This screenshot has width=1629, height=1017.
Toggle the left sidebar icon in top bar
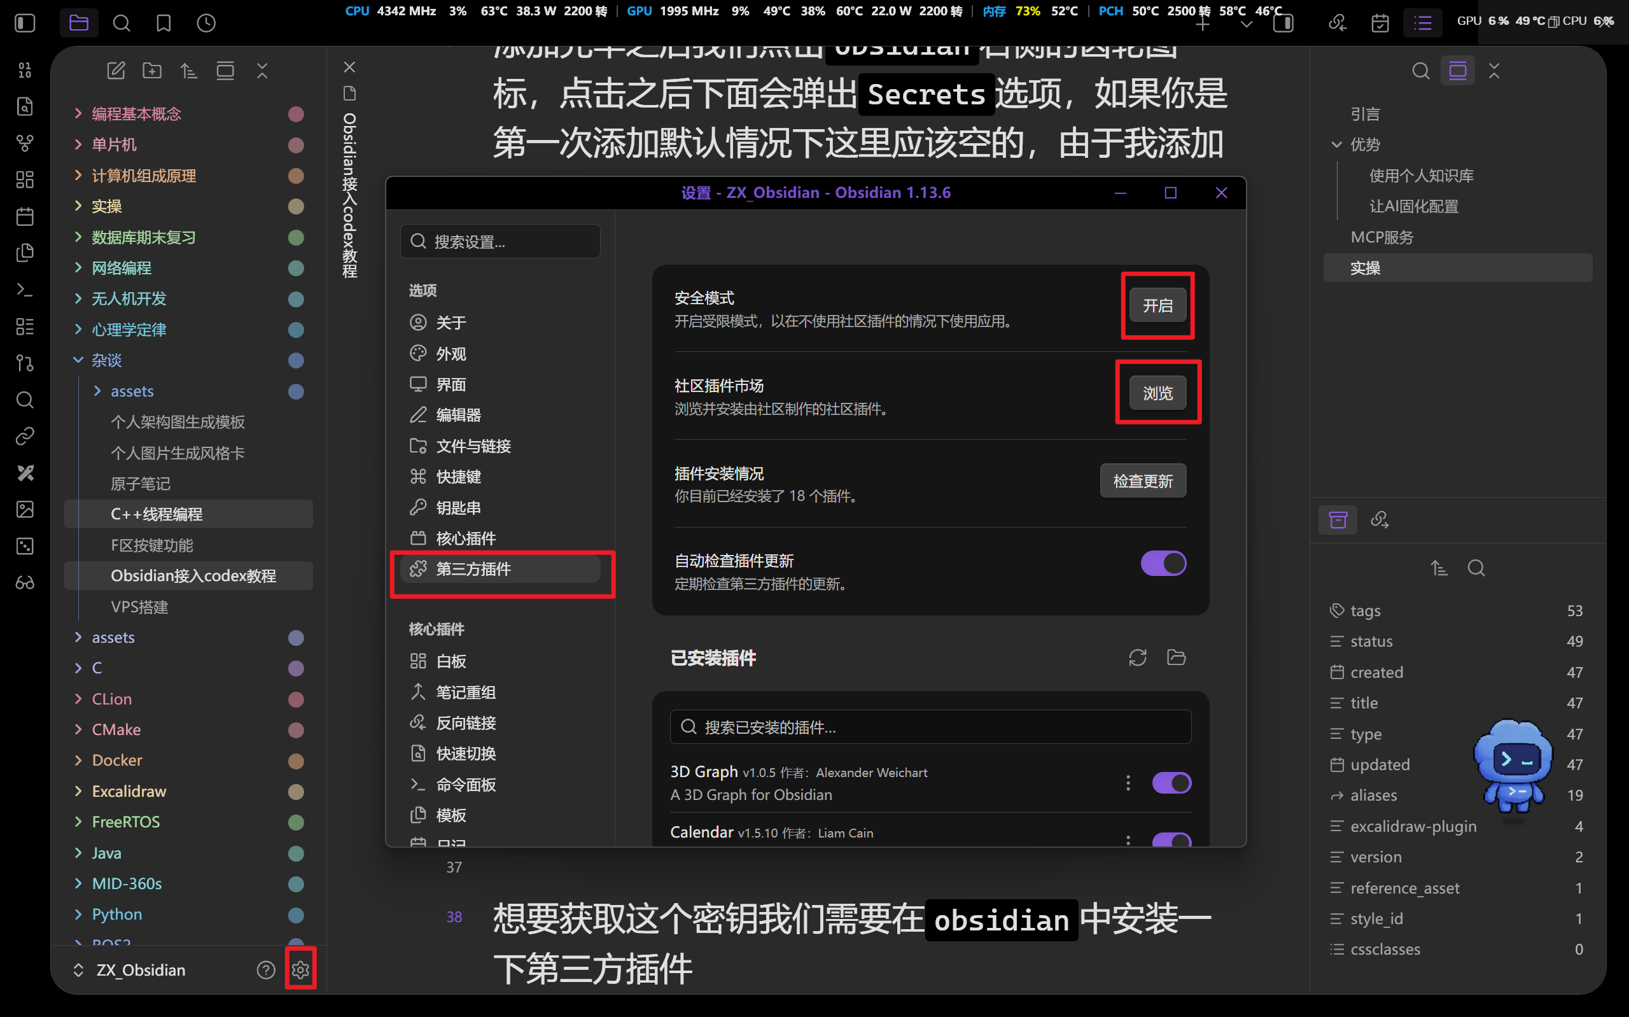(25, 23)
